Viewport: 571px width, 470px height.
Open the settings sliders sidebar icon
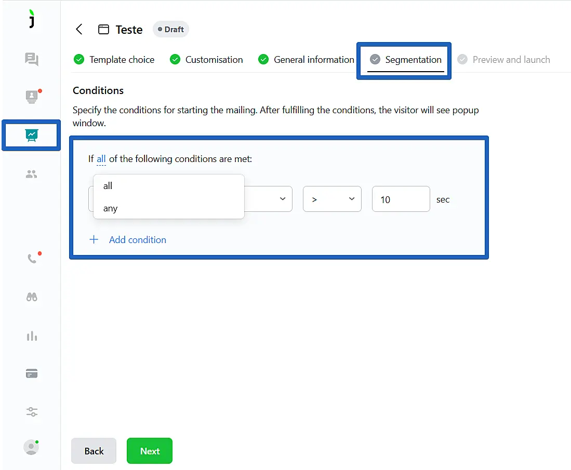click(x=32, y=412)
